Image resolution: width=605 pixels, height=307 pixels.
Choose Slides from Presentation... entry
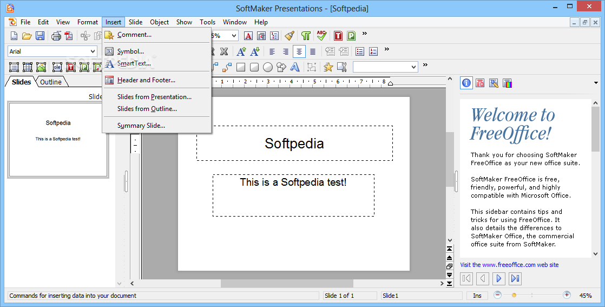point(156,97)
